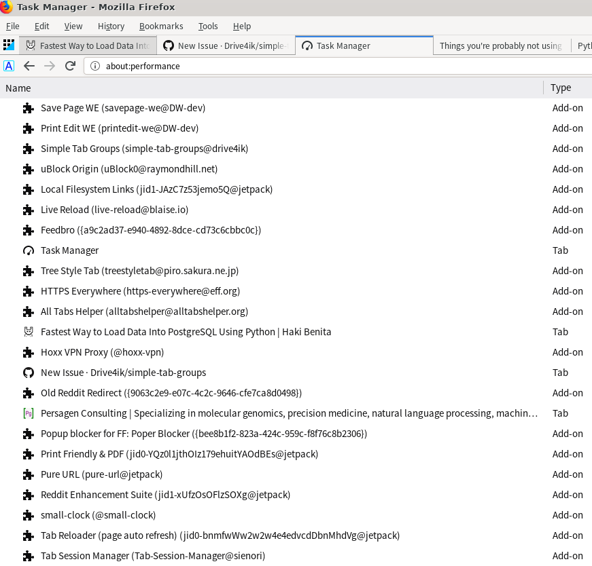Click the puzzle icon for Pure URL
This screenshot has height=566, width=592.
[29, 475]
